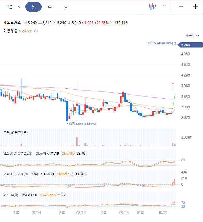Click the candlestick chart type icon
The width and height of the screenshot is (203, 222).
pyautogui.click(x=152, y=6)
